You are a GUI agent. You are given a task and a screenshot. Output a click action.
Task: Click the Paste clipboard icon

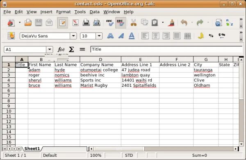point(155,23)
